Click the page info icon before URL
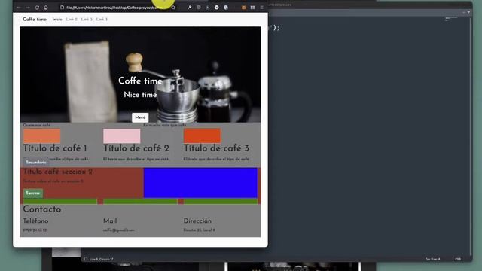The image size is (482, 271). click(x=62, y=8)
